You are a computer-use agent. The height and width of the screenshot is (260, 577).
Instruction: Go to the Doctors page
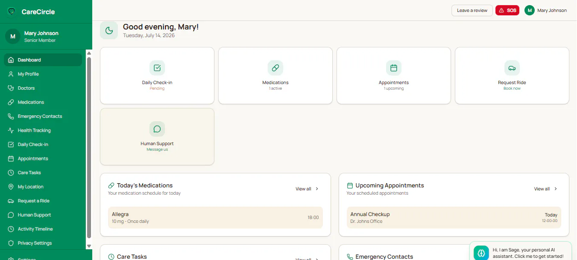(43, 88)
